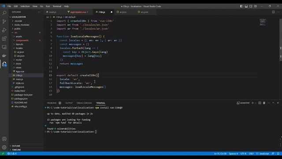Click the remote window status icon
The image size is (282, 159).
(x=3, y=154)
